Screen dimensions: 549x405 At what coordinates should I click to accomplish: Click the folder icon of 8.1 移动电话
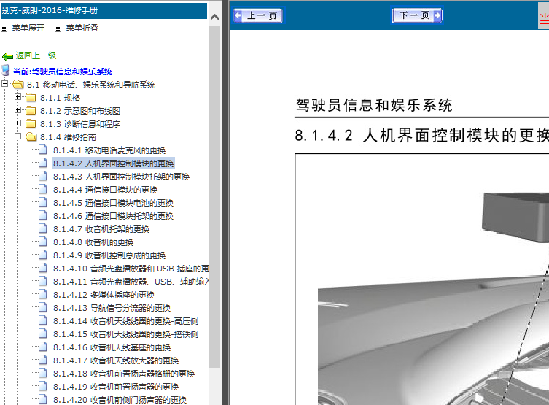(17, 84)
